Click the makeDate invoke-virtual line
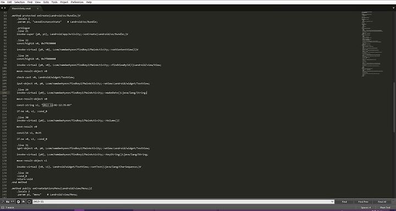 click(82, 93)
